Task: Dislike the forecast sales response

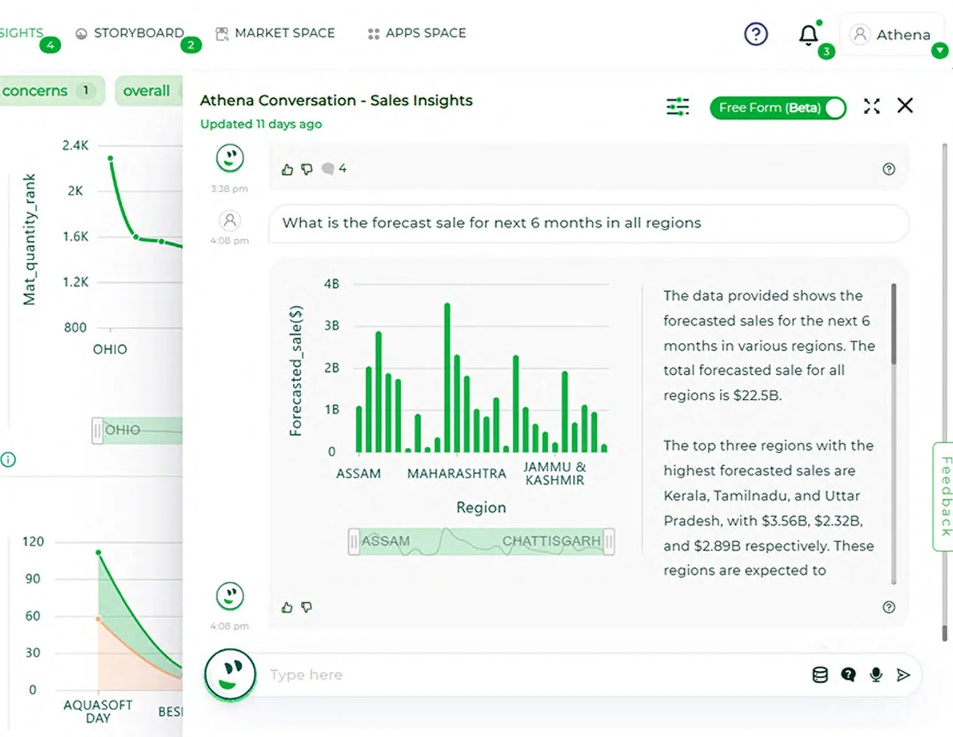Action: coord(307,607)
